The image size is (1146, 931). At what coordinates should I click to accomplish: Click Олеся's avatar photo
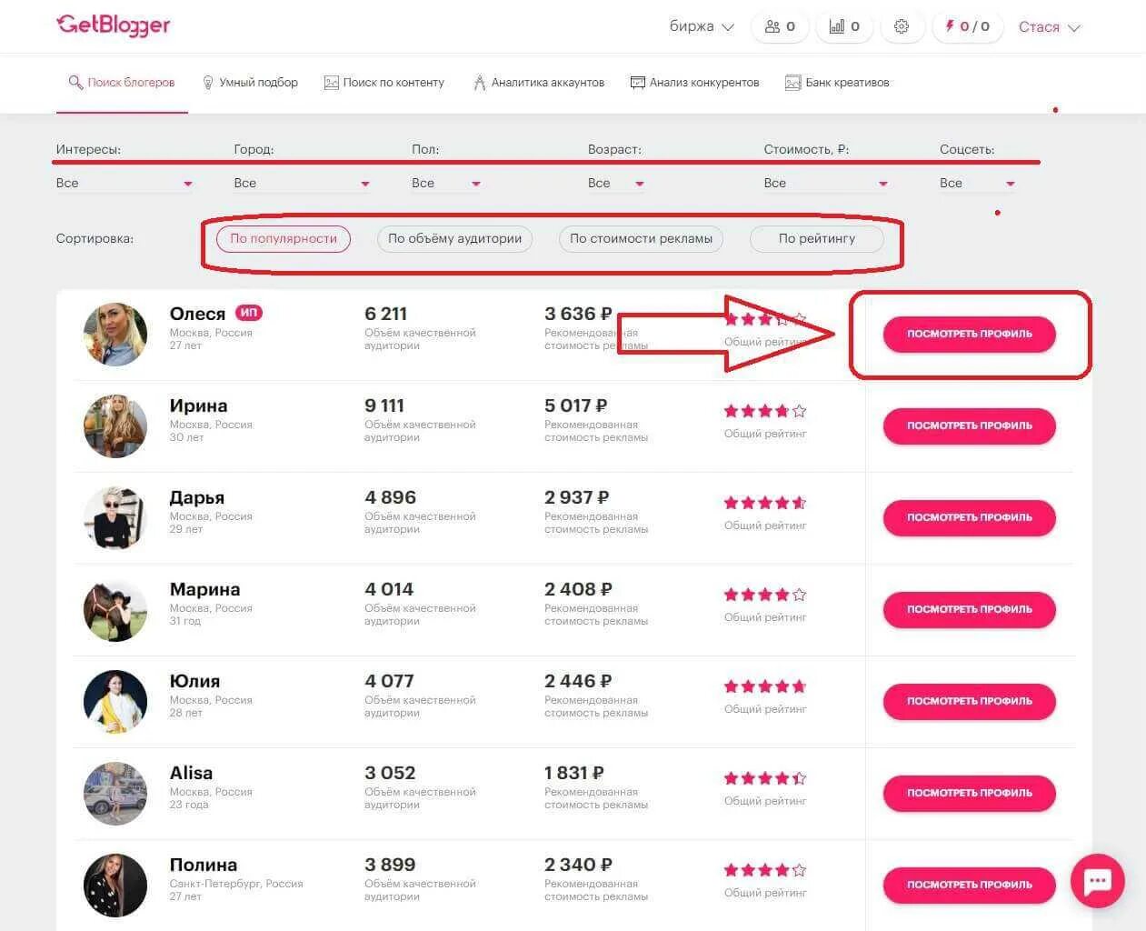(115, 335)
